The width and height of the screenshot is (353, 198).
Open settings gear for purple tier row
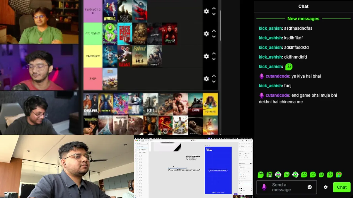[x=206, y=11]
